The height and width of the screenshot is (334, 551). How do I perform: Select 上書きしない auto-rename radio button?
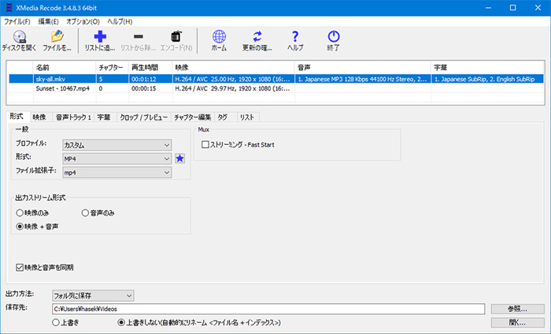121,322
